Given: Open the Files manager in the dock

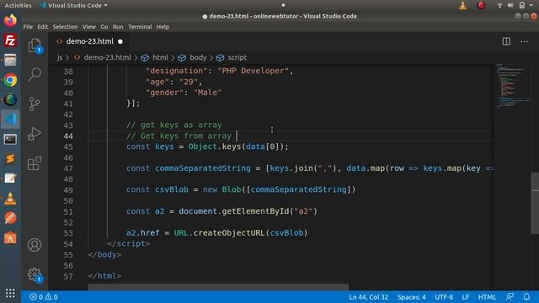Looking at the screenshot, I should 10,60.
